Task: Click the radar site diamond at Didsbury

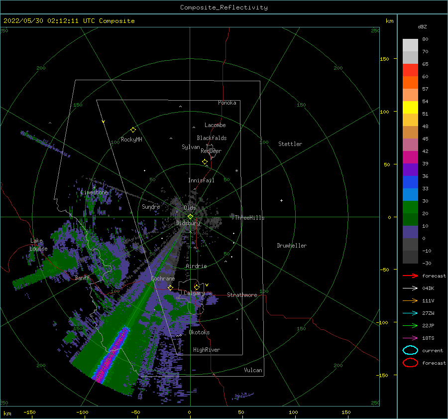Action: click(190, 217)
